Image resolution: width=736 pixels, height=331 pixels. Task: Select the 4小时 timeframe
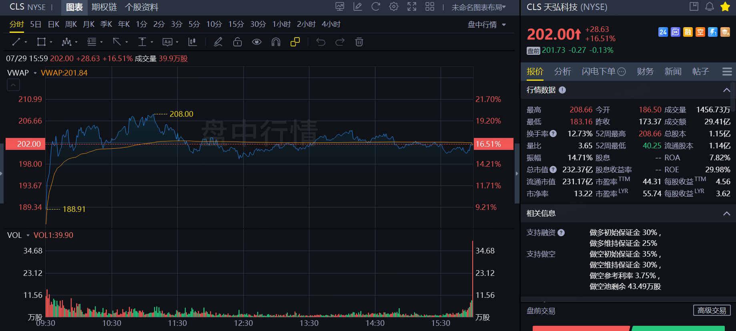331,24
